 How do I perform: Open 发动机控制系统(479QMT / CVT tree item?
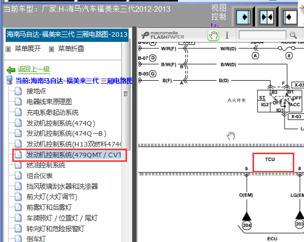(73, 155)
